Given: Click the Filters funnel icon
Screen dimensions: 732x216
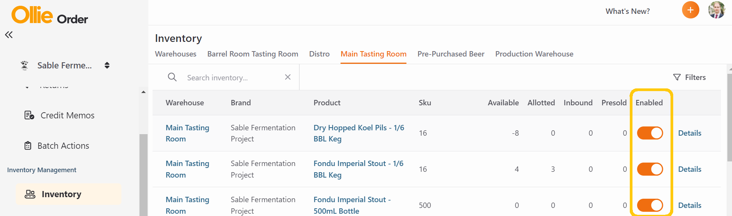Looking at the screenshot, I should pos(677,77).
